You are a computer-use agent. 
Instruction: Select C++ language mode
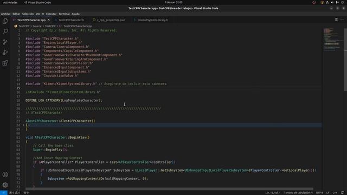click(x=335, y=193)
